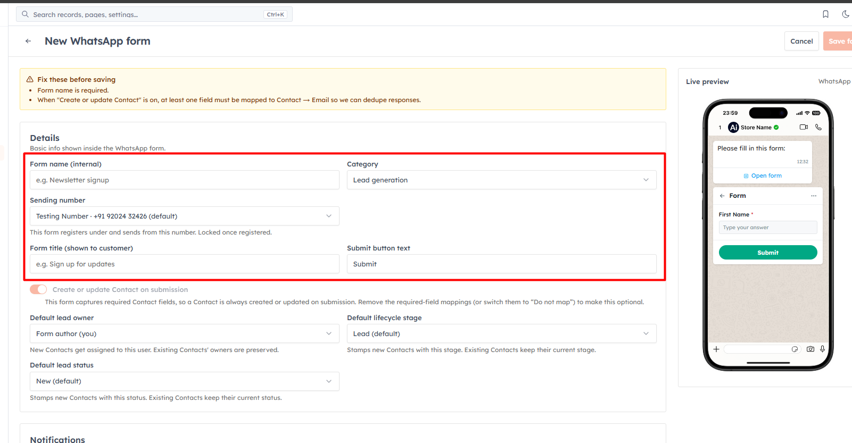
Task: Click the back arrow beside New WhatsApp form
Action: coord(28,41)
